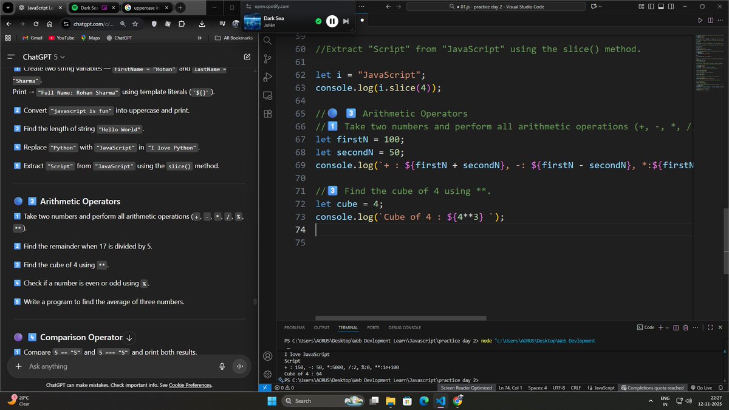729x410 pixels.
Task: Click the split terminal icon
Action: pos(676,327)
